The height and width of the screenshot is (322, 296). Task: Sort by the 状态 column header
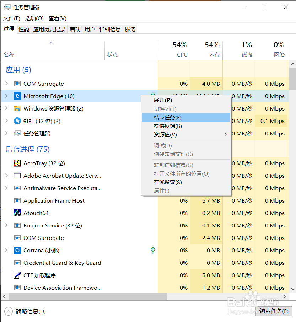(131, 50)
